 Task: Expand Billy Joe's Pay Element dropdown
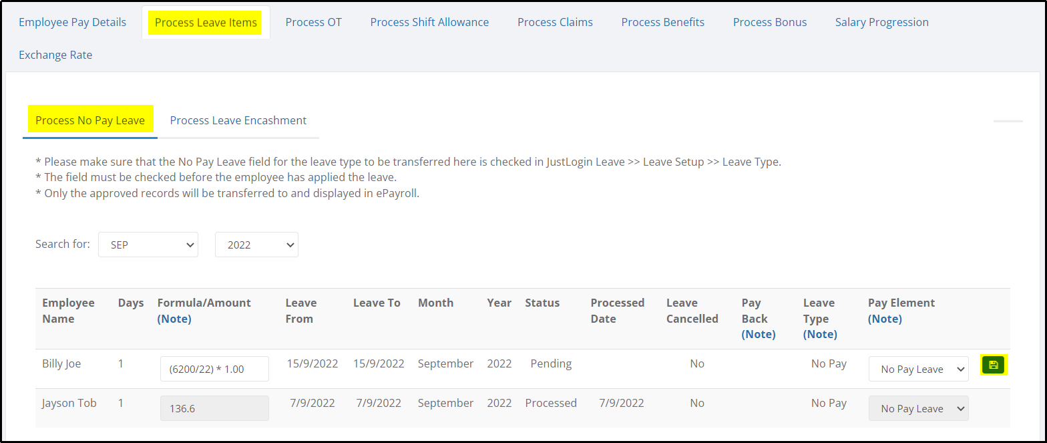click(918, 369)
